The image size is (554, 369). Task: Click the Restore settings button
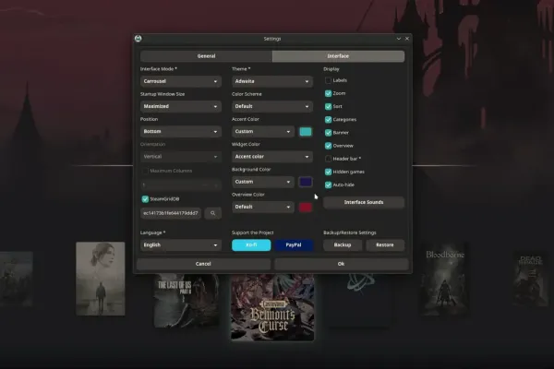385,245
